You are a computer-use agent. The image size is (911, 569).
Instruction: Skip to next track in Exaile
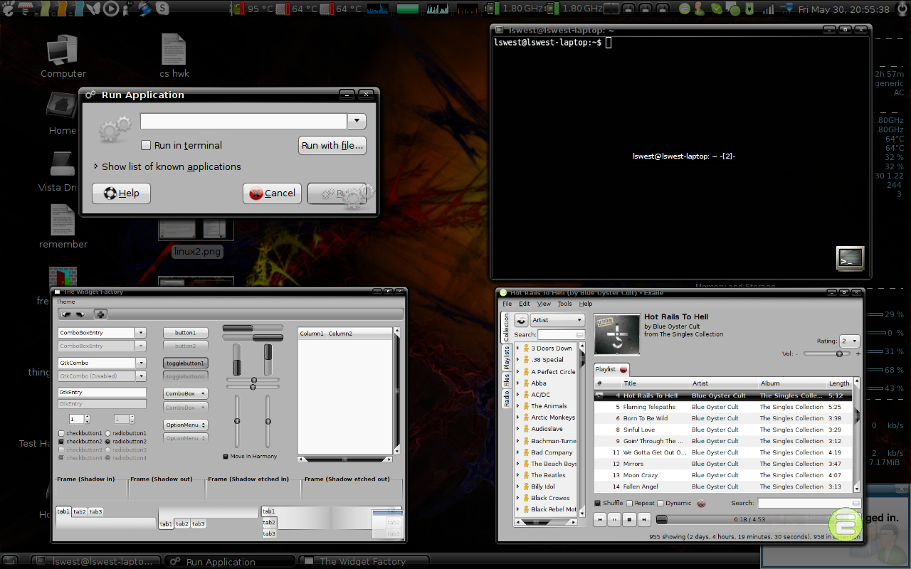[644, 520]
